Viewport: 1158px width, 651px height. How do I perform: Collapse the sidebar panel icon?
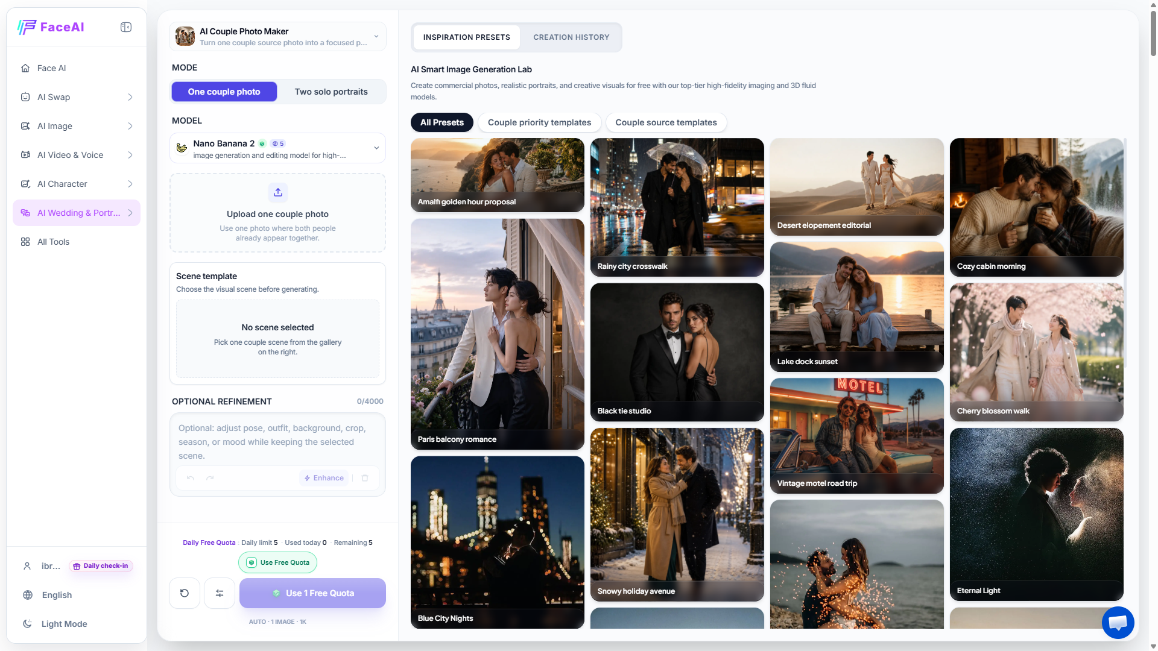(126, 27)
